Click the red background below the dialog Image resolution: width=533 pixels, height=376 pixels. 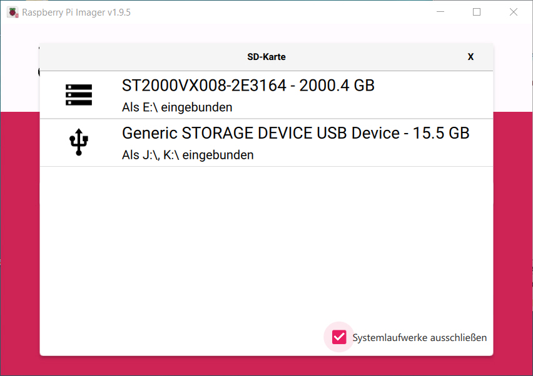[266, 367]
